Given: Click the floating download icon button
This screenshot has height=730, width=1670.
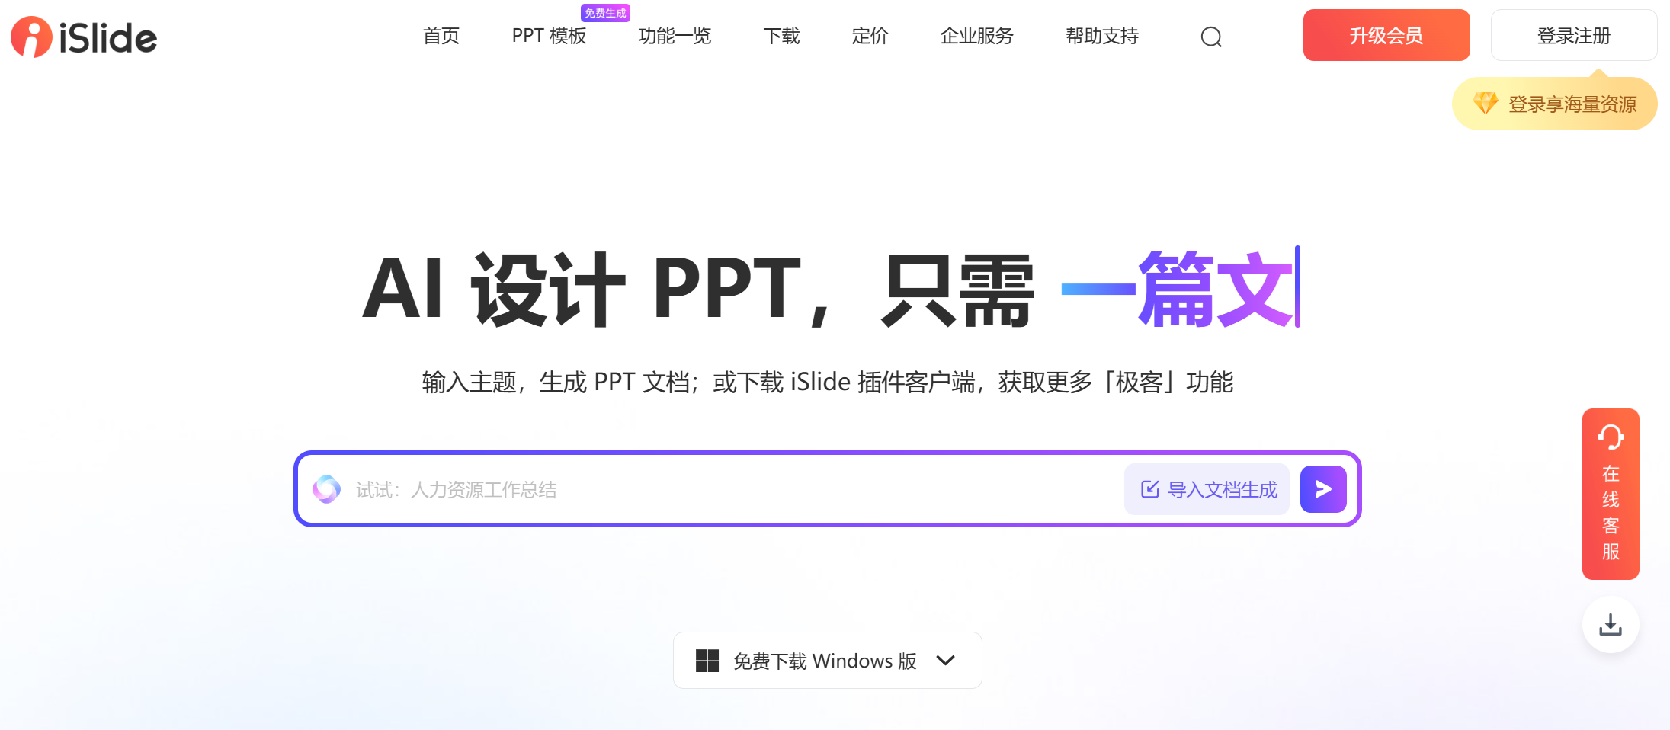Looking at the screenshot, I should click(x=1611, y=625).
